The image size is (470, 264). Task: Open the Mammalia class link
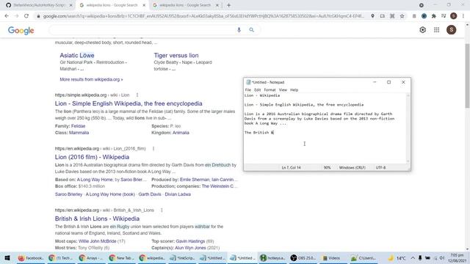79,133
